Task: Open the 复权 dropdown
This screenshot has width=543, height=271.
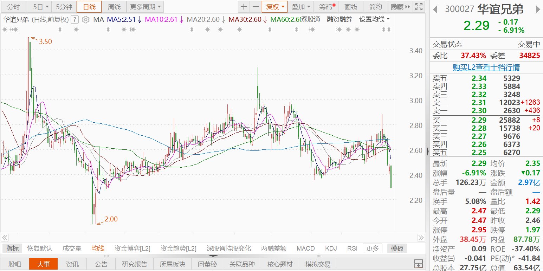Action: click(274, 7)
